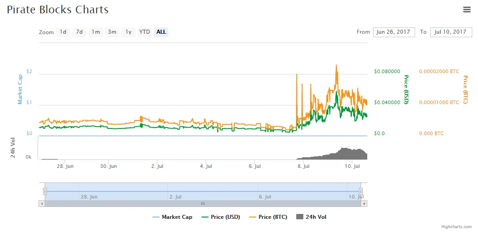
Task: Set zoom range to 1d
Action: pyautogui.click(x=63, y=32)
